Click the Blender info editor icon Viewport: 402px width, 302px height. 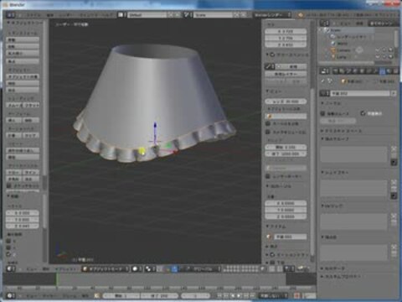[x=11, y=15]
